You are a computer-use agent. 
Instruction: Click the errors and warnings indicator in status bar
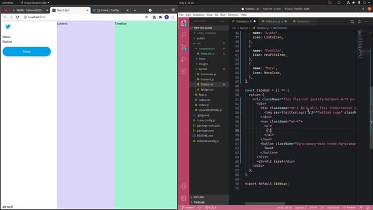[x=210, y=208]
